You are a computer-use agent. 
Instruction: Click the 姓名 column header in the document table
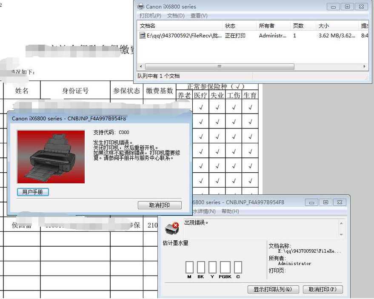(x=22, y=91)
